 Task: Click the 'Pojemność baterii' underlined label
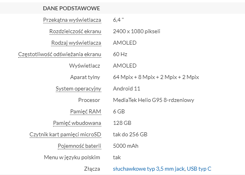(x=79, y=146)
